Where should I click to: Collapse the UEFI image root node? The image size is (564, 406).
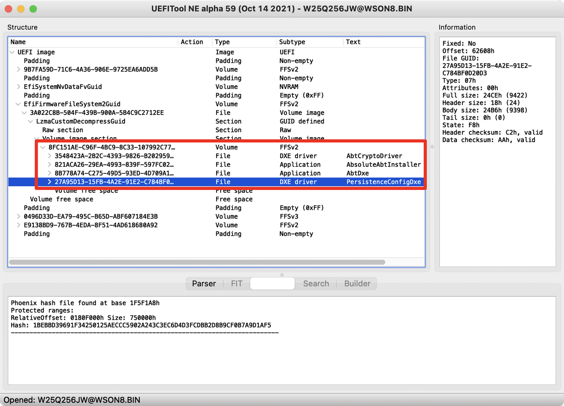pyautogui.click(x=12, y=52)
